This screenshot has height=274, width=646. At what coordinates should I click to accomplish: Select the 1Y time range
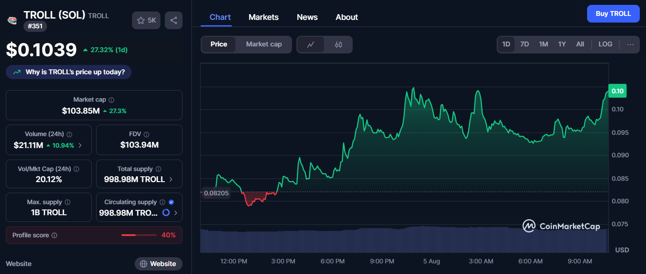coord(562,44)
